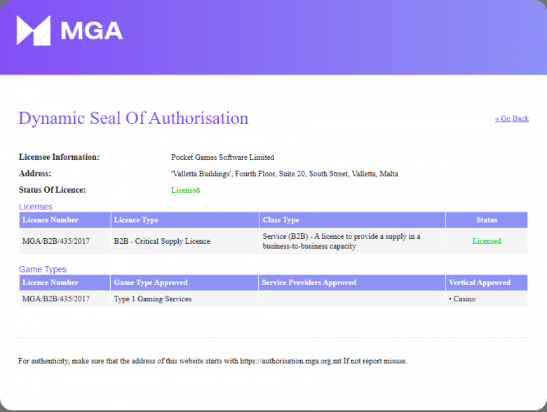Image resolution: width=547 pixels, height=412 pixels.
Task: Click the Service Providers Approved column header
Action: pos(351,282)
